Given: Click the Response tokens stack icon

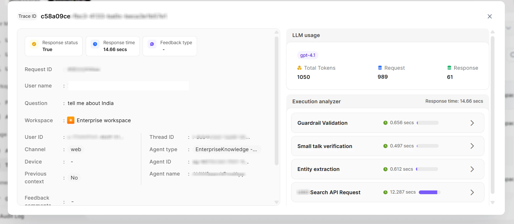Looking at the screenshot, I should coord(449,68).
